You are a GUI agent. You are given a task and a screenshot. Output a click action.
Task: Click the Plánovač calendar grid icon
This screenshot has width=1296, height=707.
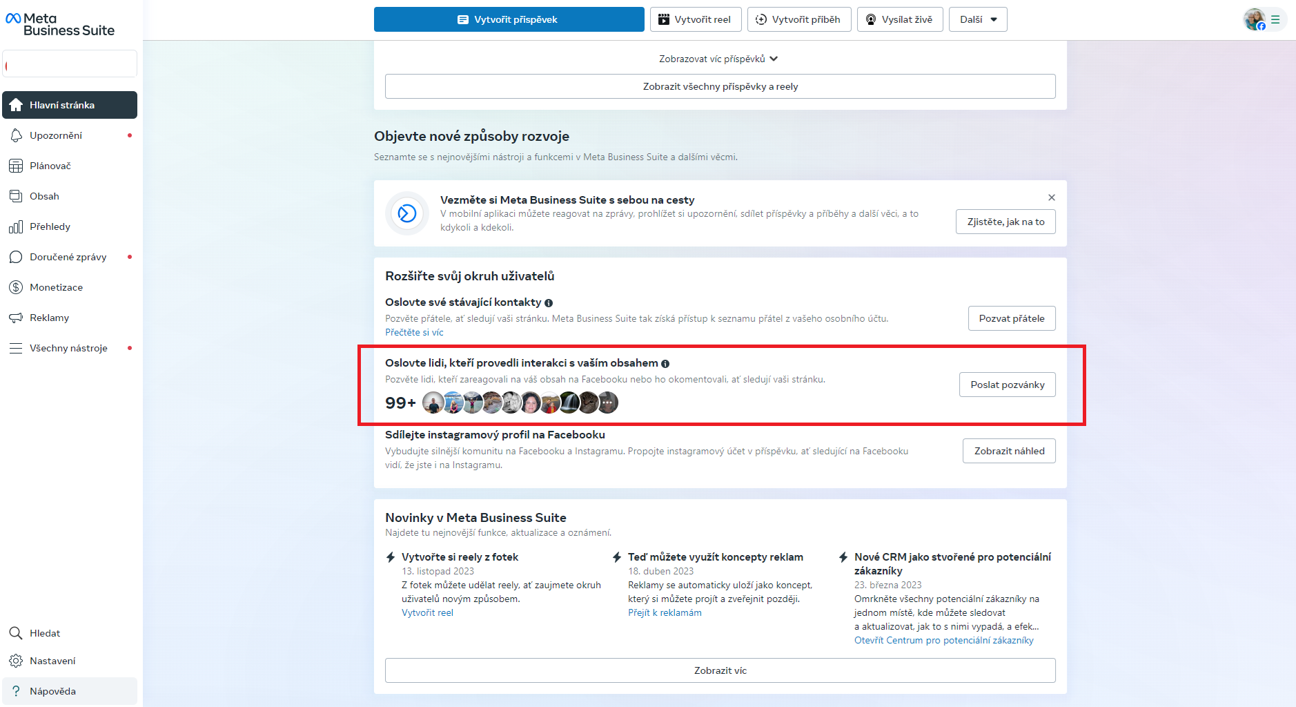[16, 166]
